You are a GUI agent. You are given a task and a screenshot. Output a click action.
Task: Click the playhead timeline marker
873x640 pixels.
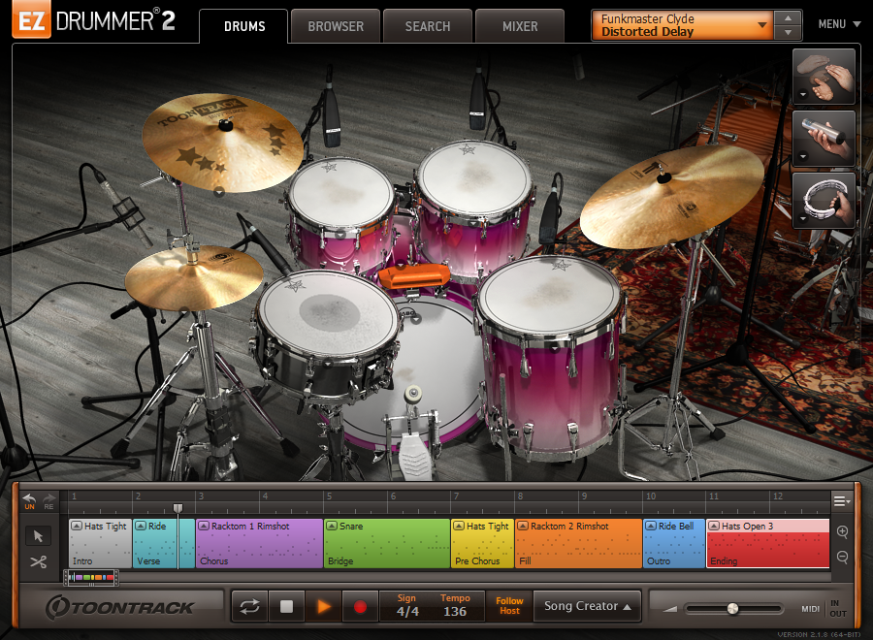click(x=178, y=508)
